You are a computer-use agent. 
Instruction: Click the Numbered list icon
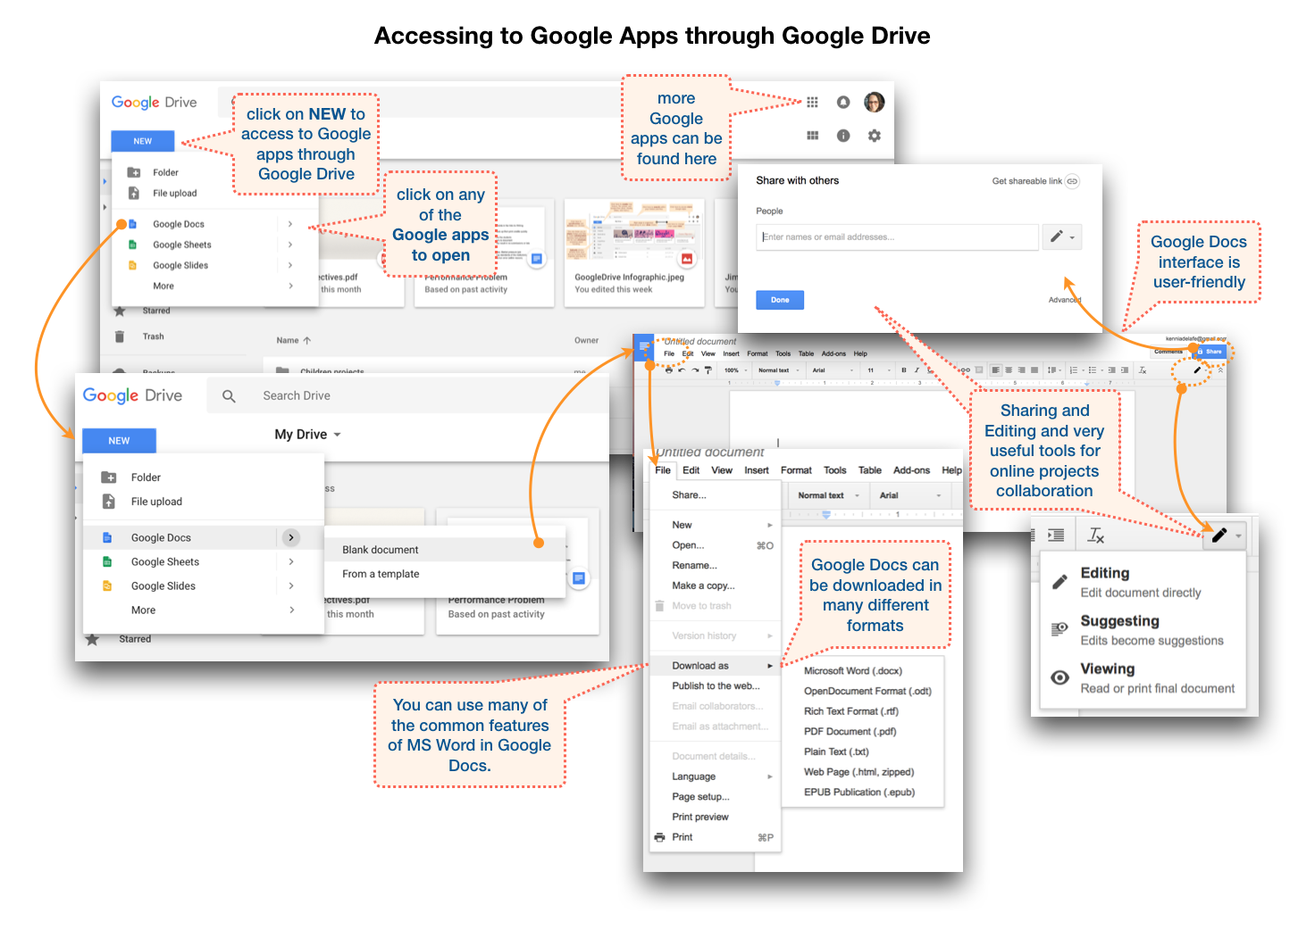click(1076, 370)
